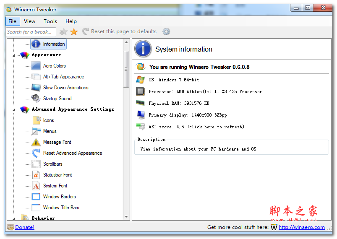The image size is (337, 239).
Task: Click the primary display monitor icon
Action: pyautogui.click(x=141, y=115)
